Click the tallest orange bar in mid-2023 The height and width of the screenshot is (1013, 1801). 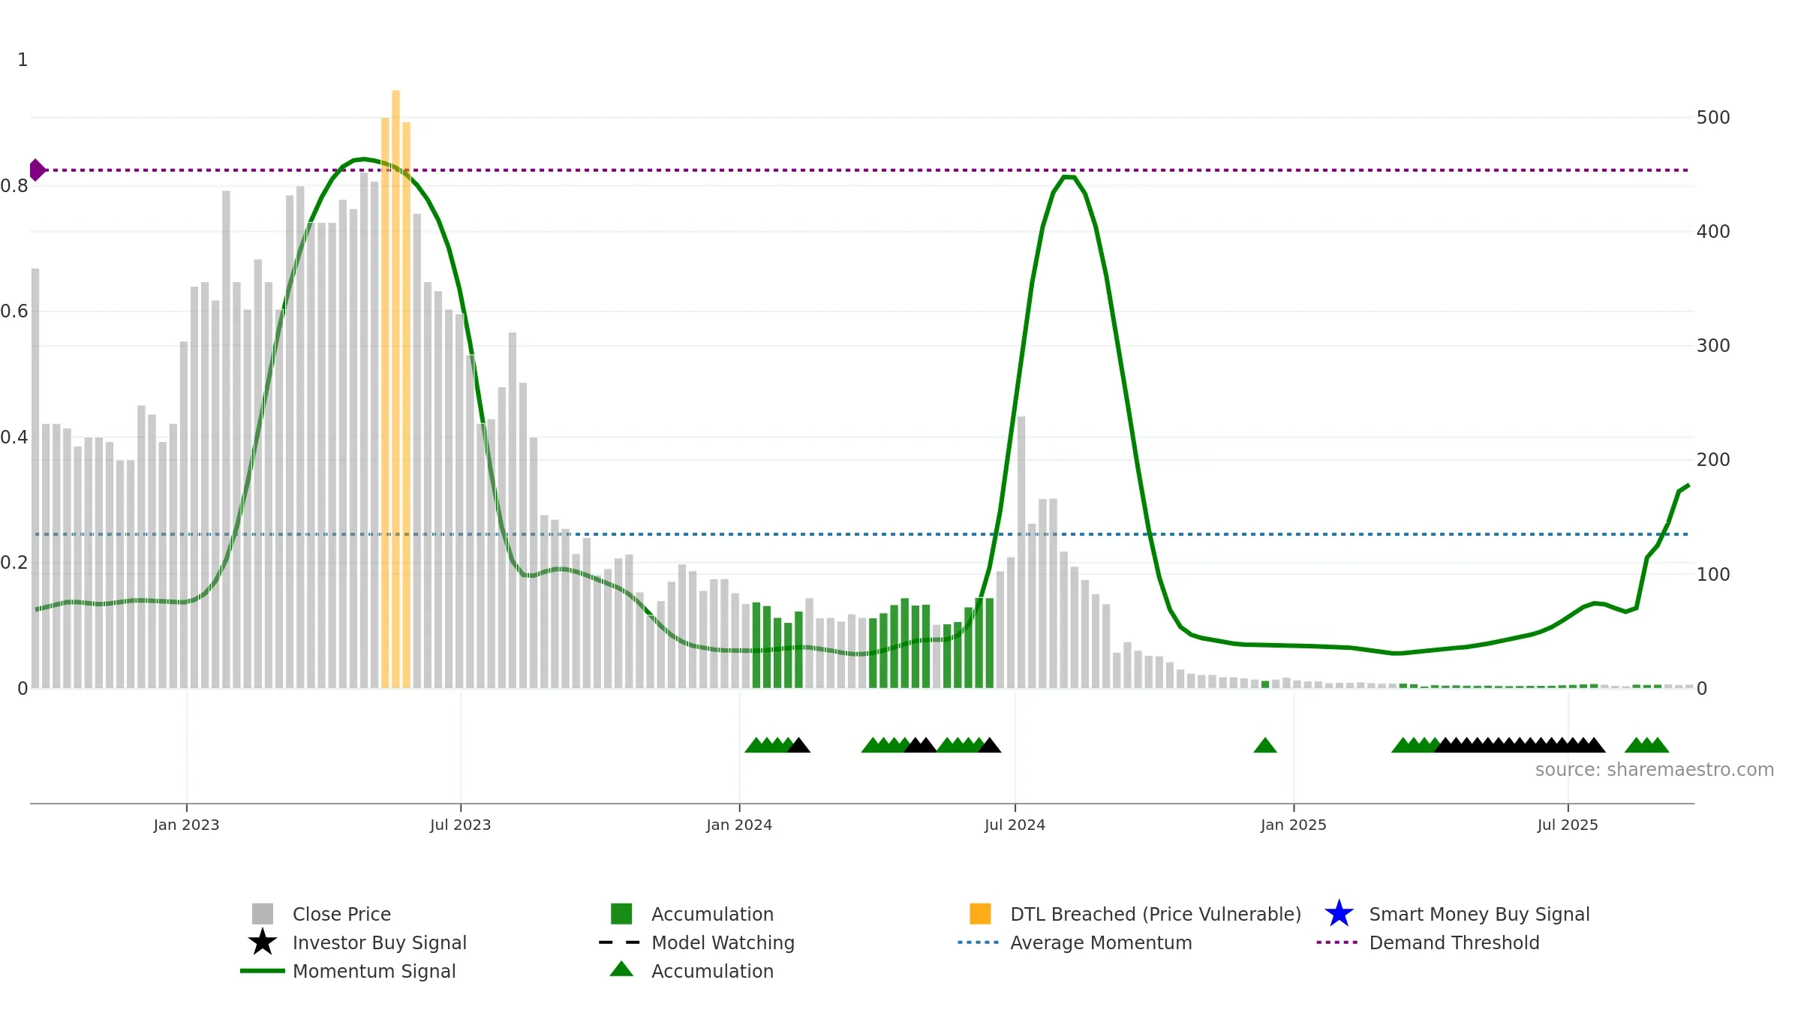395,389
